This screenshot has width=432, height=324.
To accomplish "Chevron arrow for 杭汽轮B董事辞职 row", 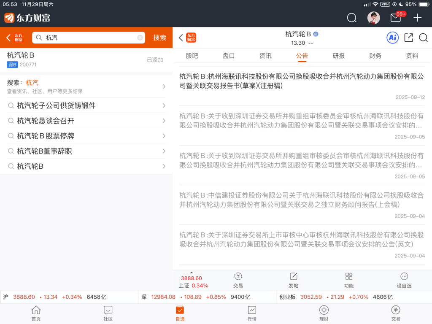I will (x=164, y=151).
